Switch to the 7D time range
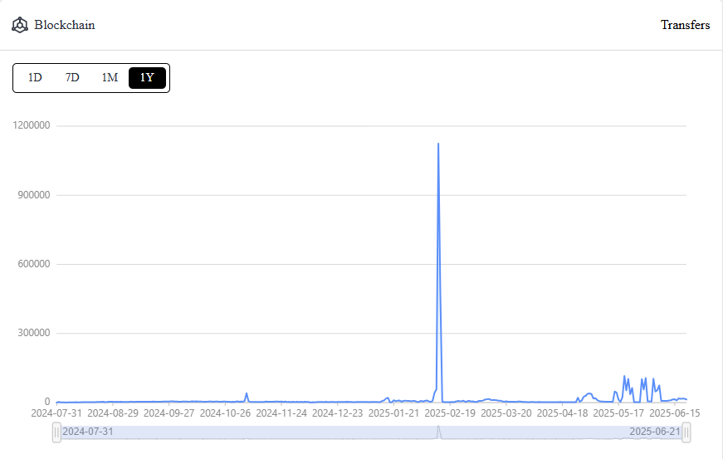The height and width of the screenshot is (459, 723). (x=72, y=77)
